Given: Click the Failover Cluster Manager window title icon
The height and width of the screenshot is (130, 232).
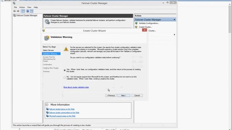Looking at the screenshot, I should tap(14, 3).
